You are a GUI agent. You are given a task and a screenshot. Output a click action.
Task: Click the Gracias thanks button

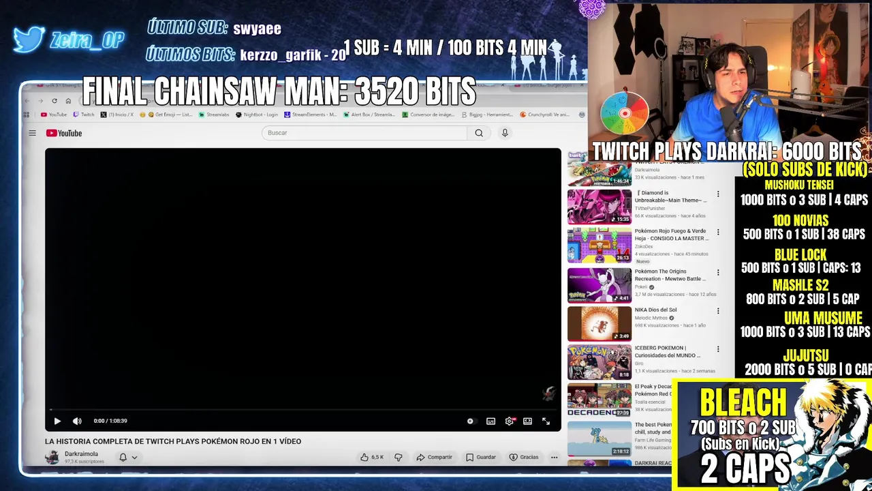524,458
